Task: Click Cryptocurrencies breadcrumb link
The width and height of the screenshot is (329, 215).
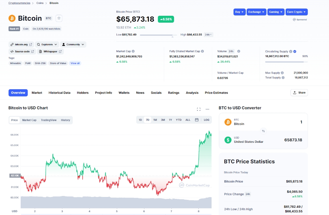Action: click(19, 3)
